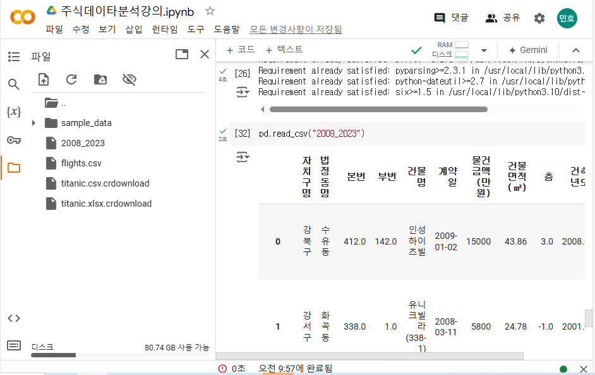Screen dimensions: 595x375
Task: Select titanic.xlsx.crdownload file
Action: [106, 204]
